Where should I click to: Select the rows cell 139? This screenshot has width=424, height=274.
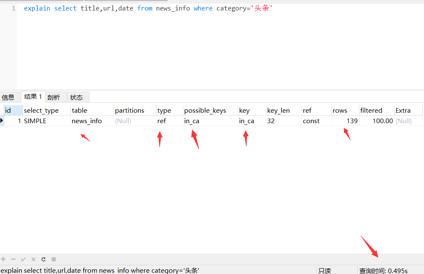click(x=345, y=121)
